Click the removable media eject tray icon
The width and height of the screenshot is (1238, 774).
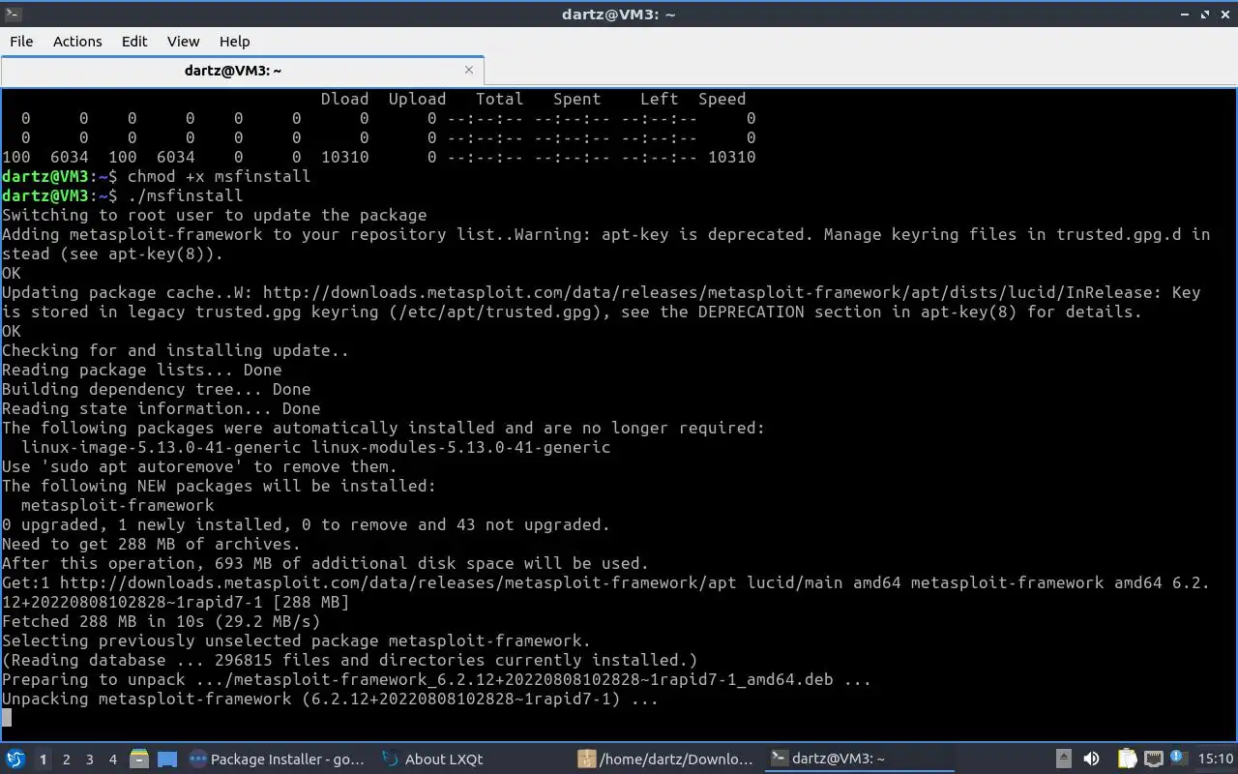point(1063,759)
